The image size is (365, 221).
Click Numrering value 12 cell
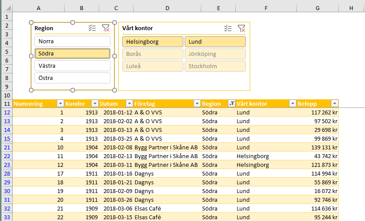(x=39, y=165)
